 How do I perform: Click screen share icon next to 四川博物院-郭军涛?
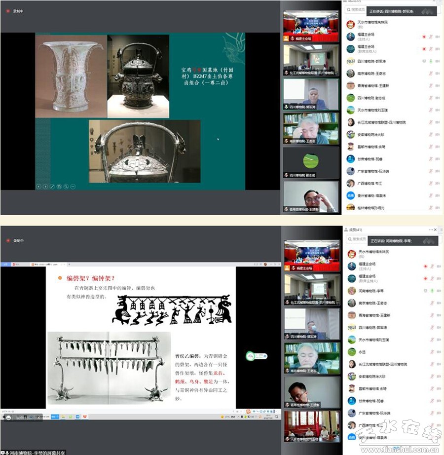coord(424,61)
